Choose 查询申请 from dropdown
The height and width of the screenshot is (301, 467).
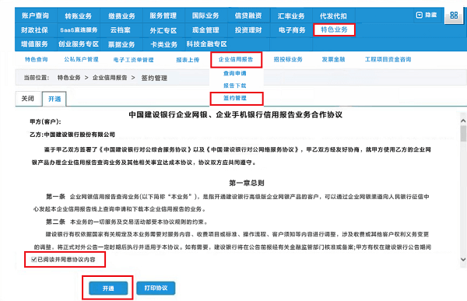tap(235, 73)
